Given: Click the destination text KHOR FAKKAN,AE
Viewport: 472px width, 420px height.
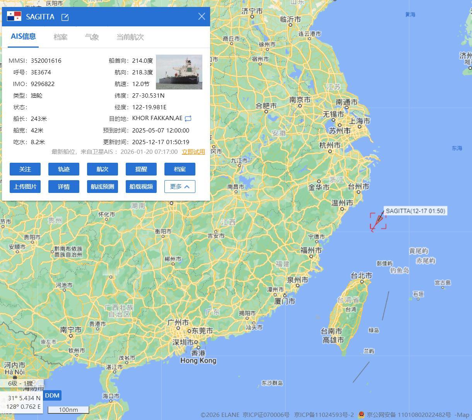Looking at the screenshot, I should click(x=157, y=118).
